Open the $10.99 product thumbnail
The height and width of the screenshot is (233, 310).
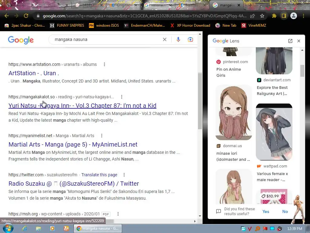pos(274,197)
